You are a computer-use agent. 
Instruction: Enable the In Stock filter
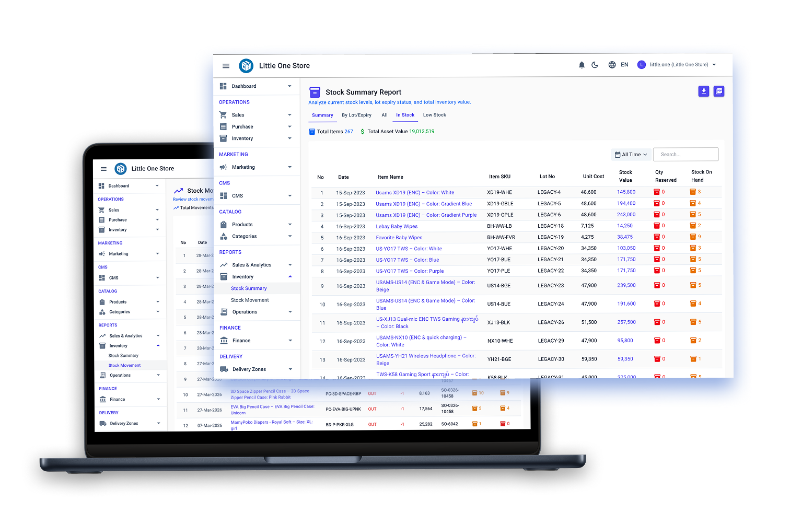point(405,115)
